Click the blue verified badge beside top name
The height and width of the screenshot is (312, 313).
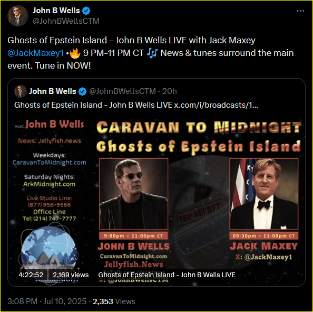point(86,11)
